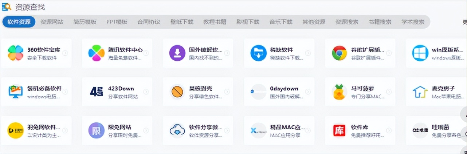
Task: Click the arrow circle on 装机必备软件 card
Action: point(65,92)
